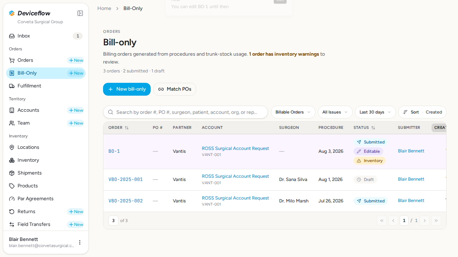
Task: Click the Field Transfers arrows icon
Action: click(12, 225)
